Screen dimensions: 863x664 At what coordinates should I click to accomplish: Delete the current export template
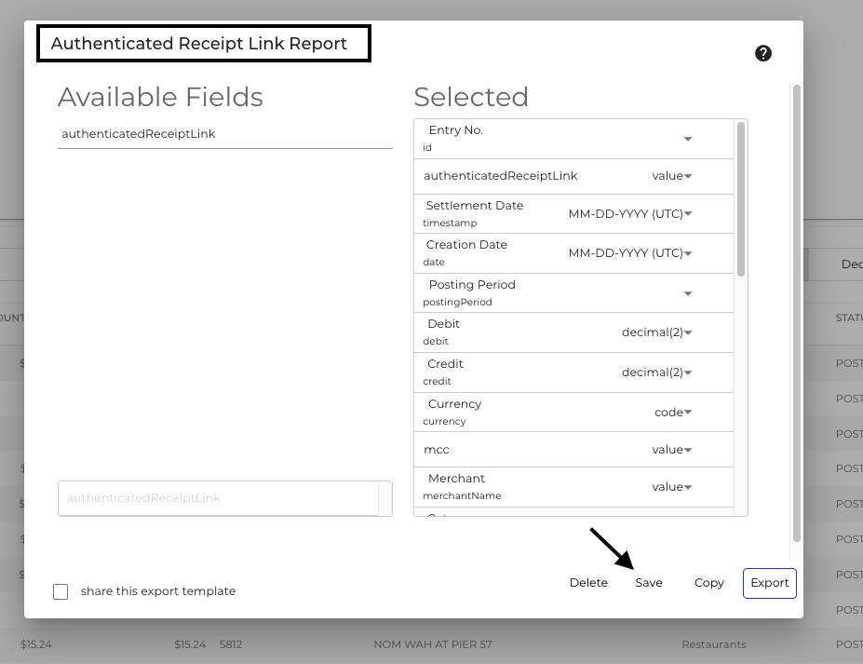point(588,582)
